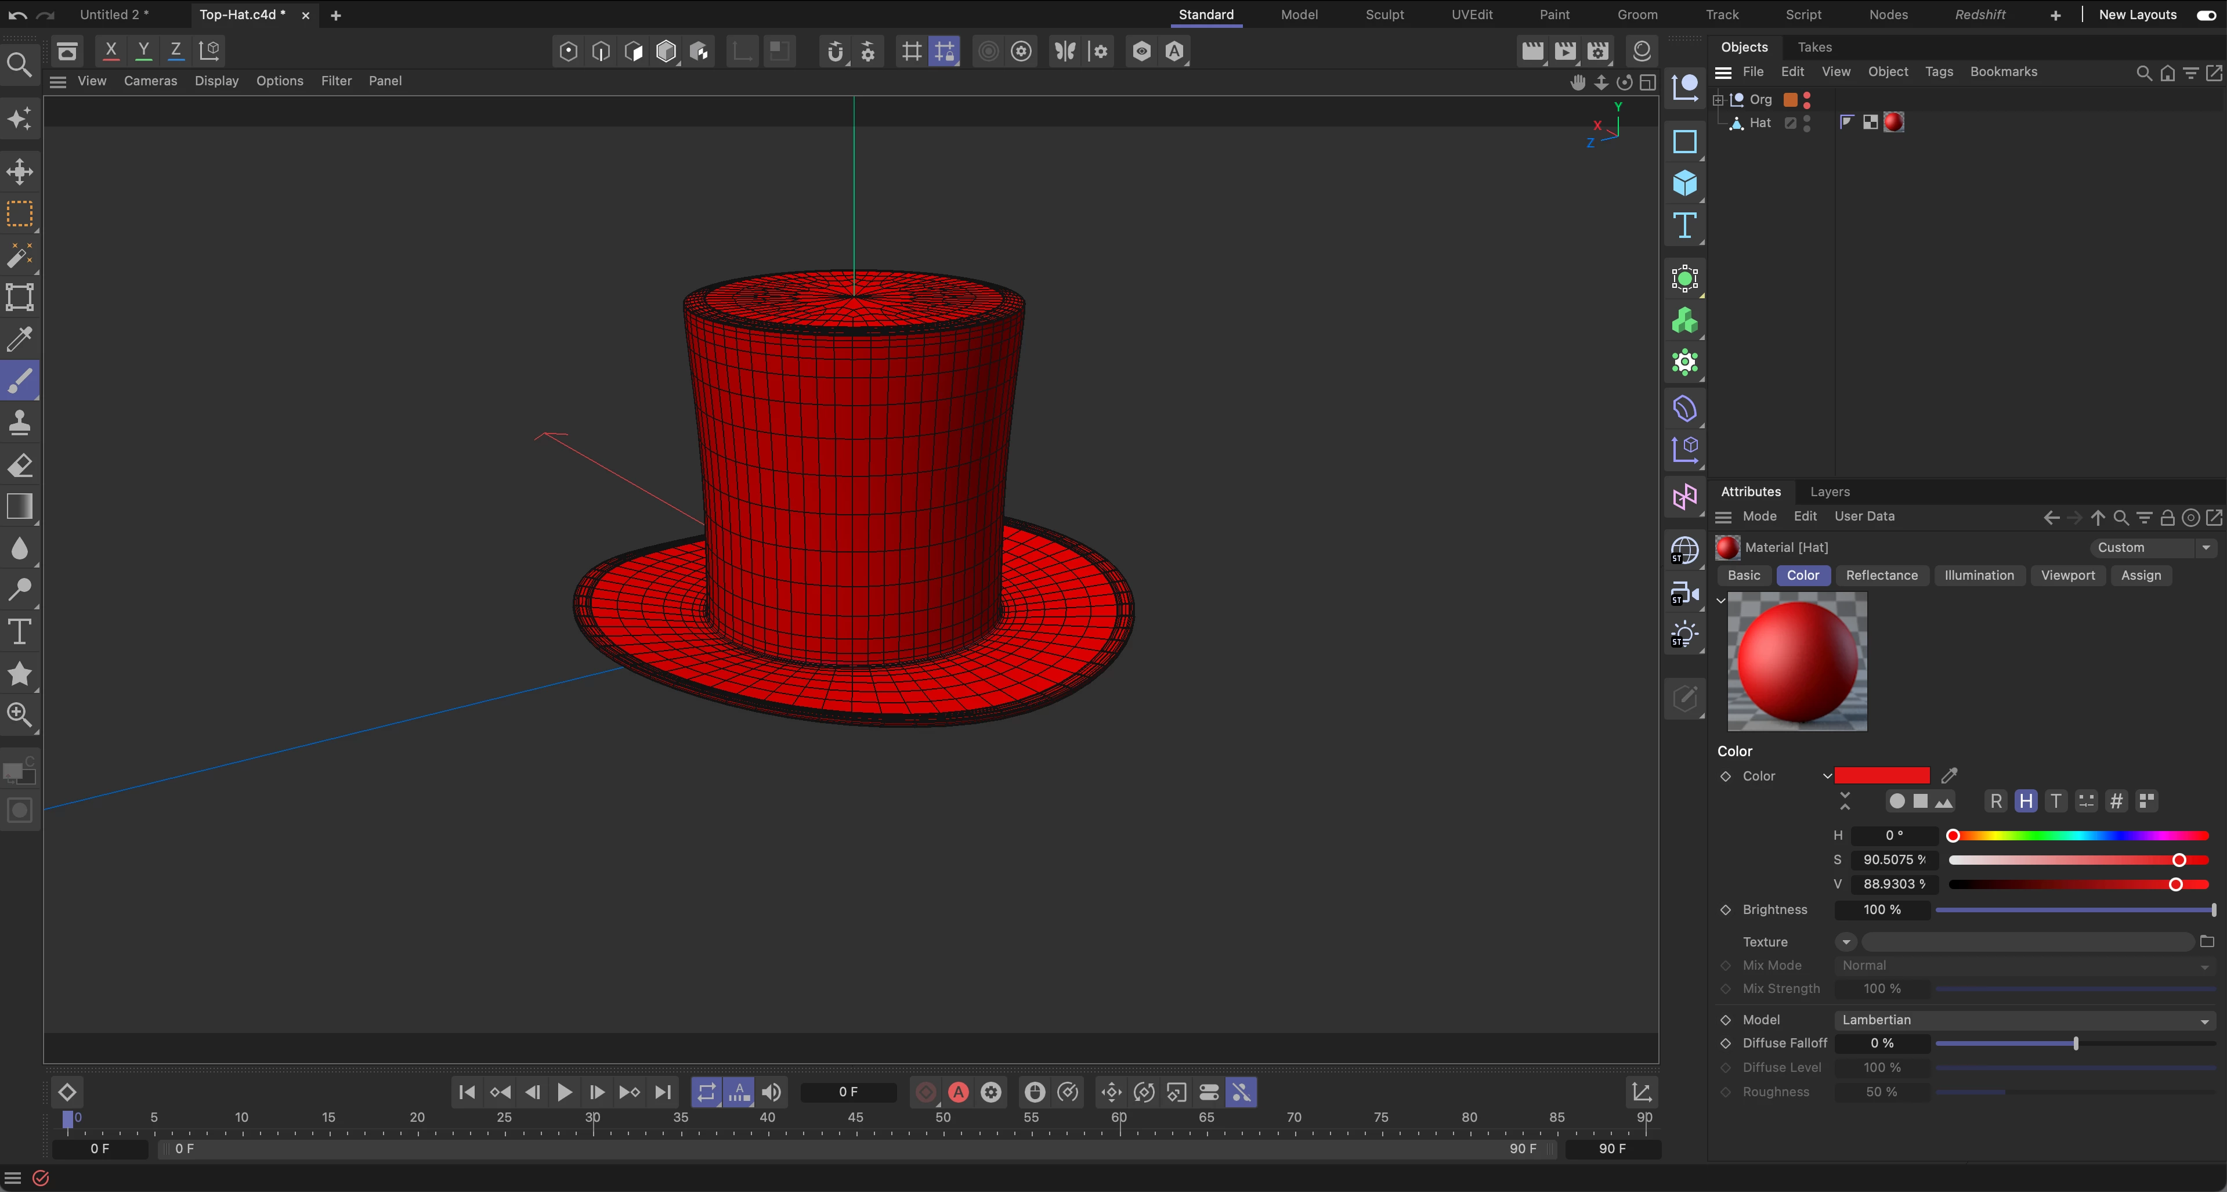Expand the Org object hierarchy

point(1719,99)
